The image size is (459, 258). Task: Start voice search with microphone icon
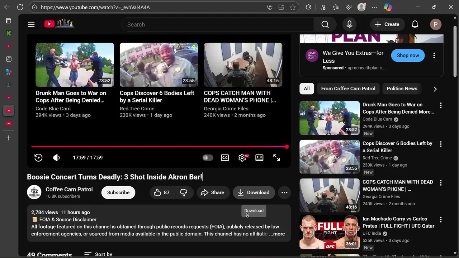pos(349,24)
